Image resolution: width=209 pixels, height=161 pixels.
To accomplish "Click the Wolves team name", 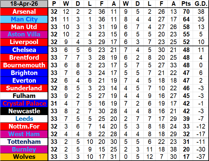I will [24, 157].
